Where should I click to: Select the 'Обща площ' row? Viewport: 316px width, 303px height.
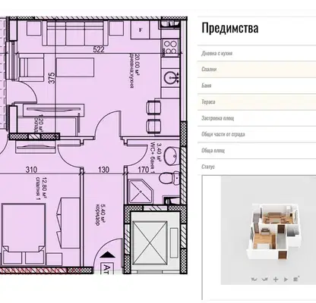(x=257, y=151)
